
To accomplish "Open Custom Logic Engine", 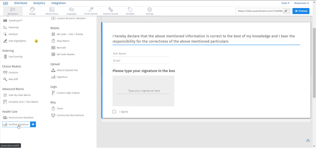I will [65, 93].
